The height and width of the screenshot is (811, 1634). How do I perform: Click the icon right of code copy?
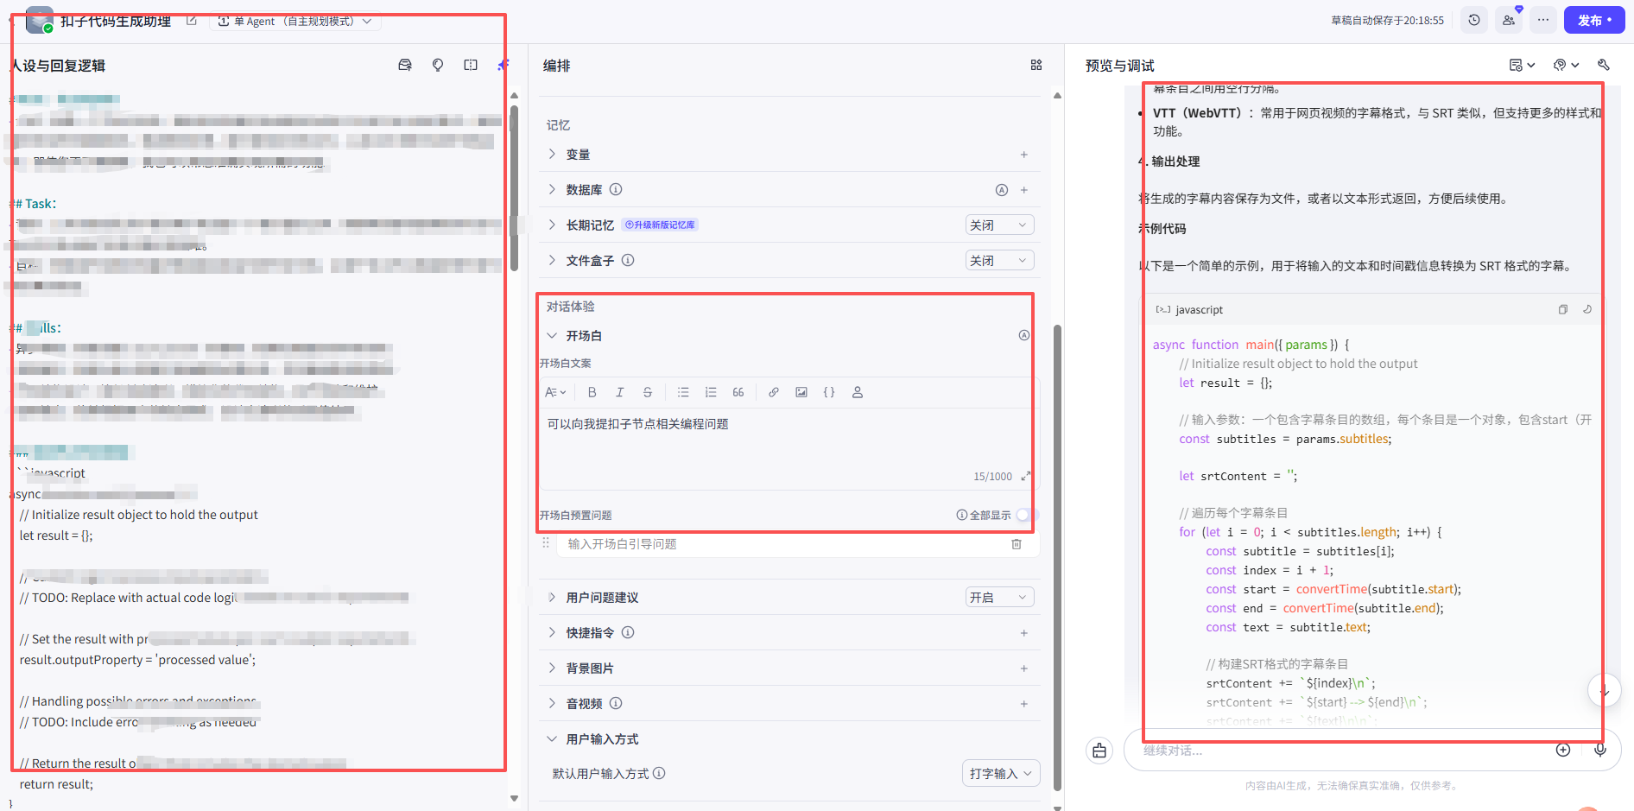coord(1587,309)
